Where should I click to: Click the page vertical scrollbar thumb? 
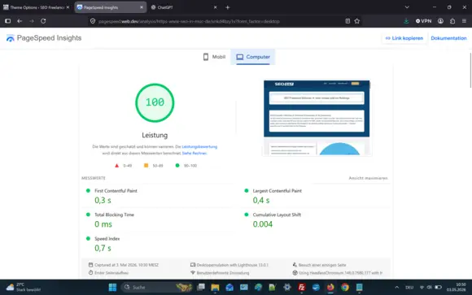coord(470,70)
